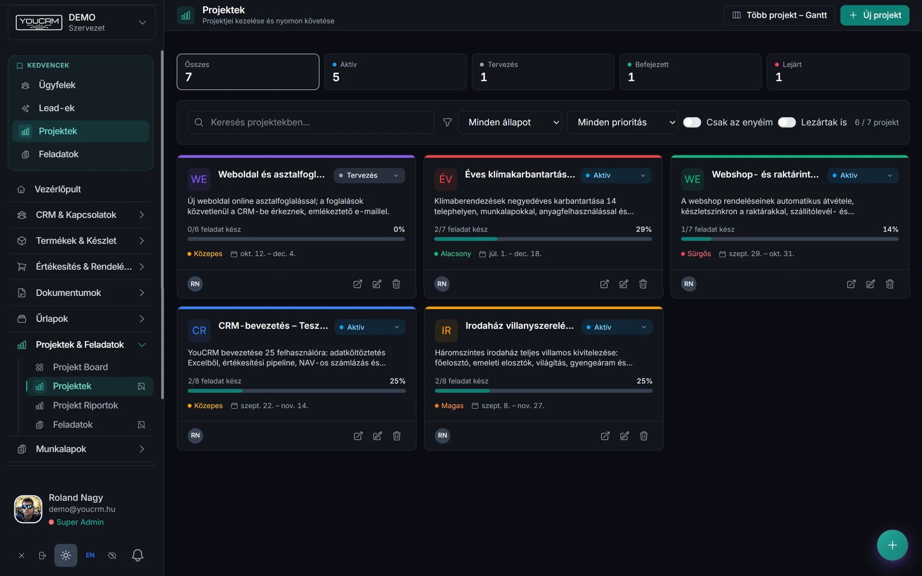Expand Termékek & Készlet menu

tap(80, 241)
